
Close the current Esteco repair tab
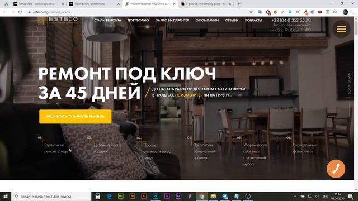[174, 4]
